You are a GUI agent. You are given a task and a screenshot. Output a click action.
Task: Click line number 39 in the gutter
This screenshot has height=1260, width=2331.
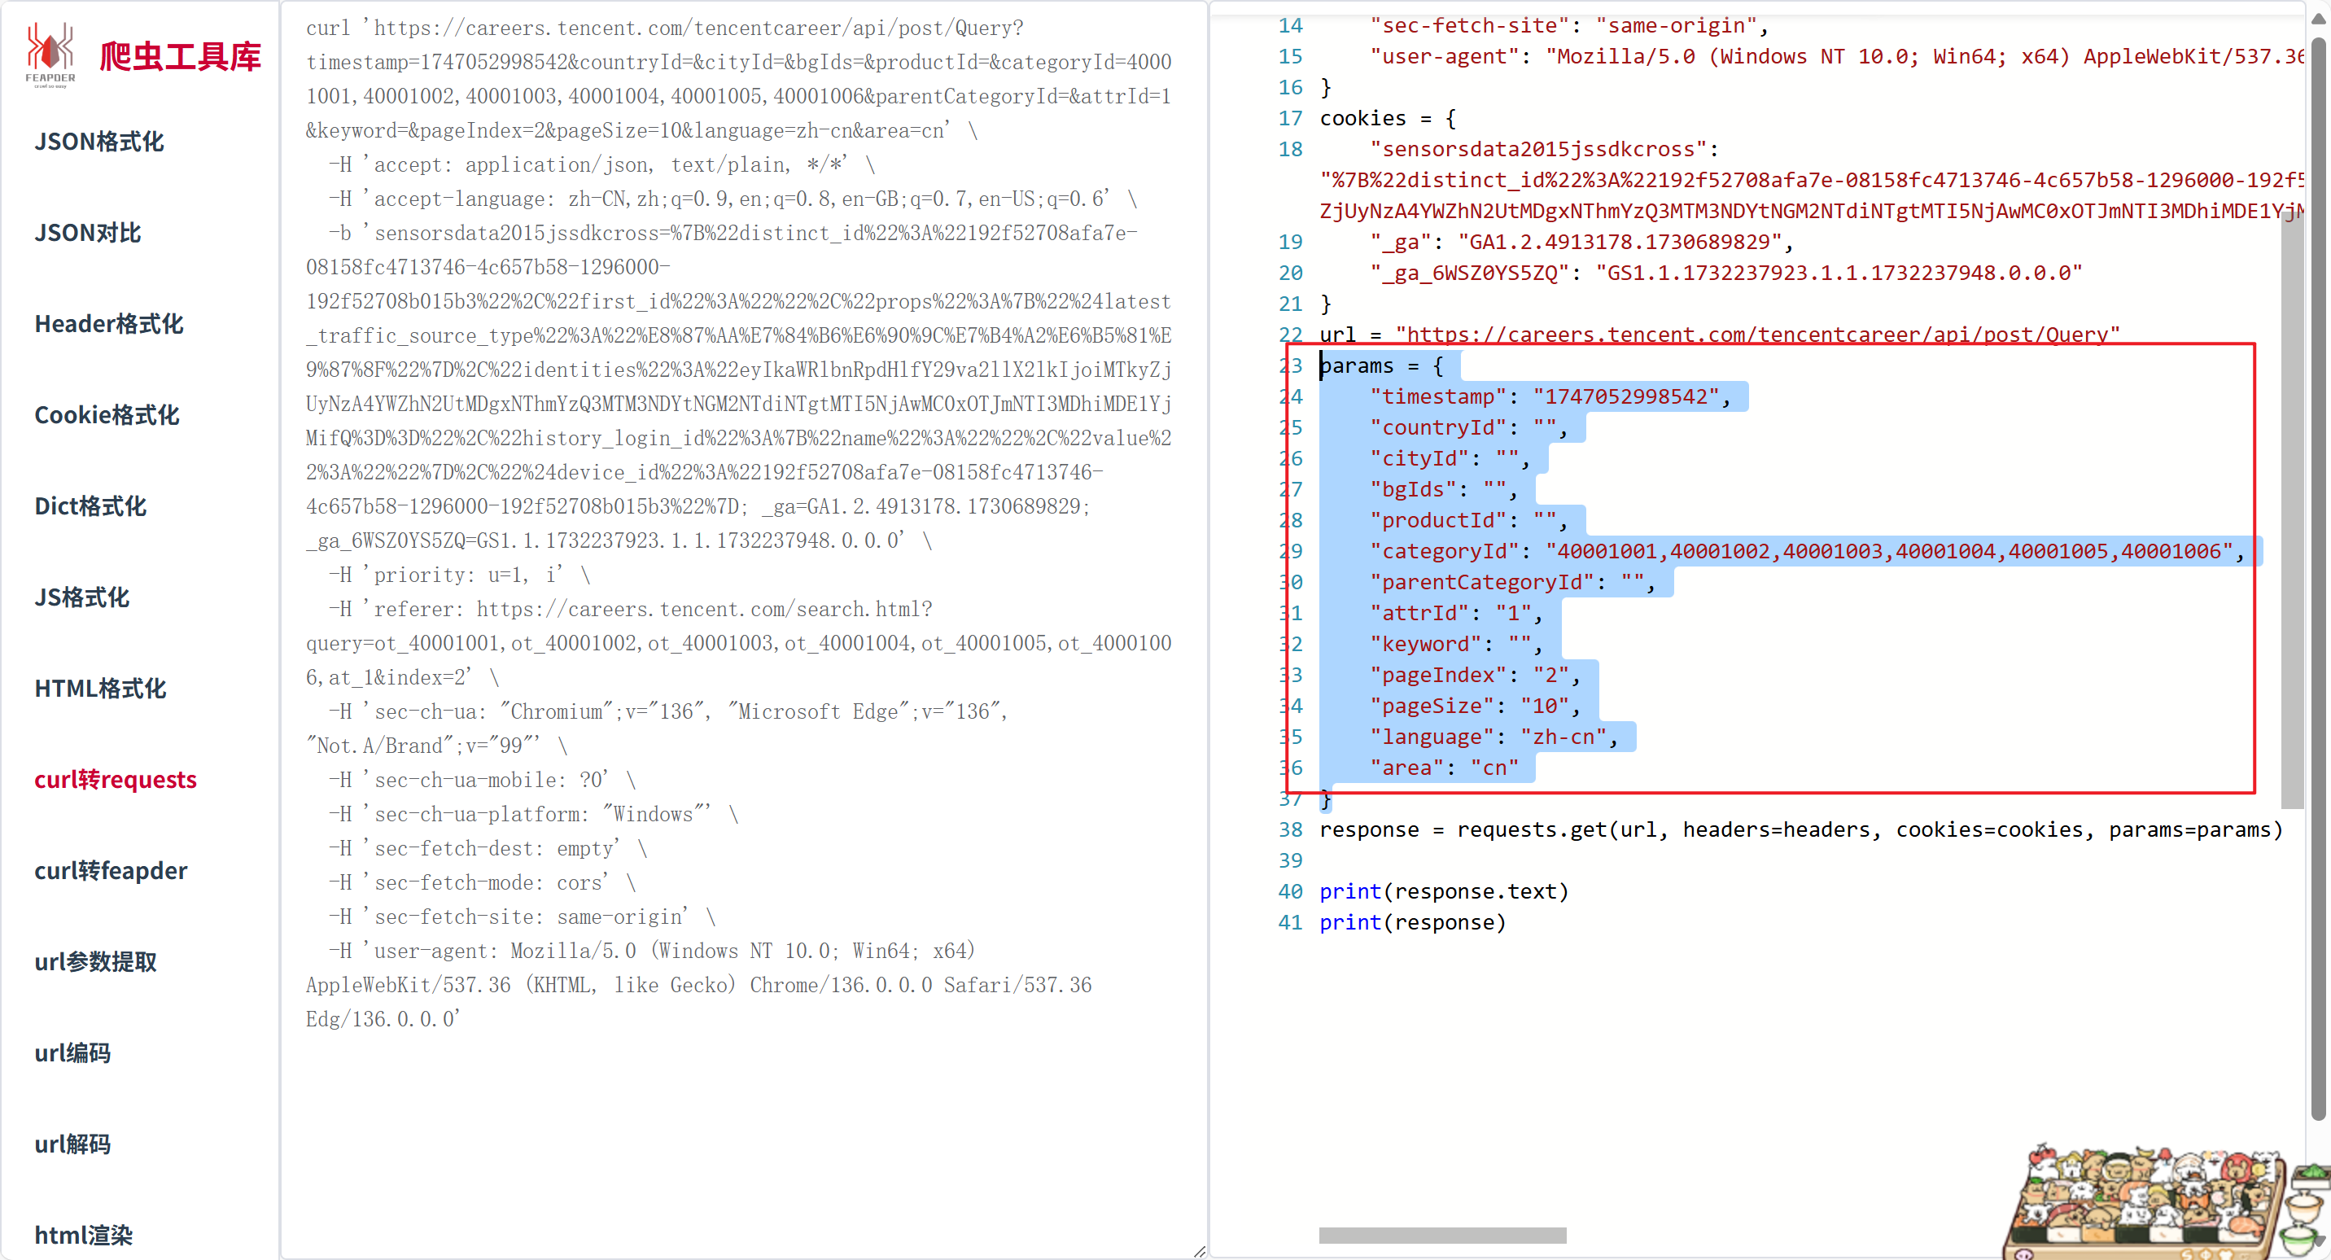(1289, 861)
